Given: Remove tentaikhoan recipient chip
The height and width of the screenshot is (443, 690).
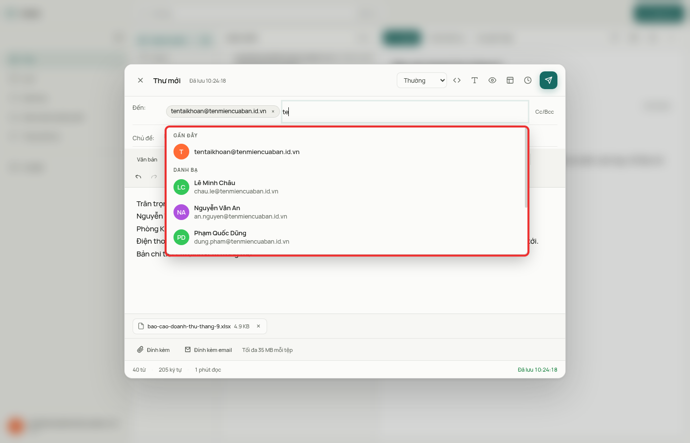Looking at the screenshot, I should click(x=273, y=111).
